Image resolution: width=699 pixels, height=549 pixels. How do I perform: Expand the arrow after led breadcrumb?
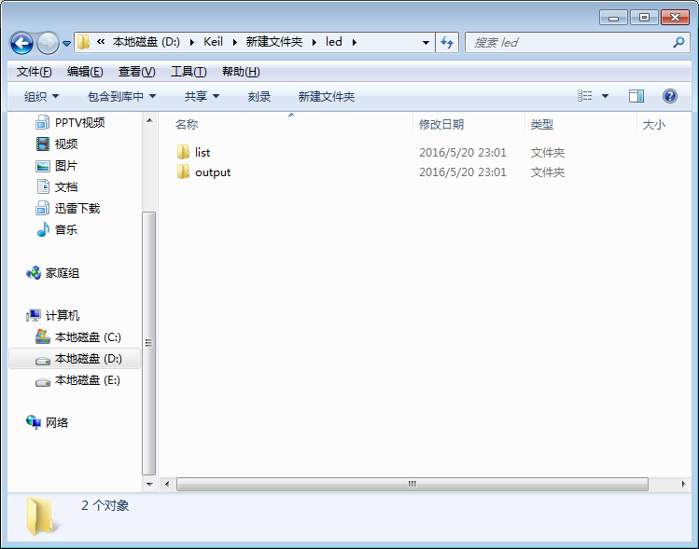[x=355, y=42]
